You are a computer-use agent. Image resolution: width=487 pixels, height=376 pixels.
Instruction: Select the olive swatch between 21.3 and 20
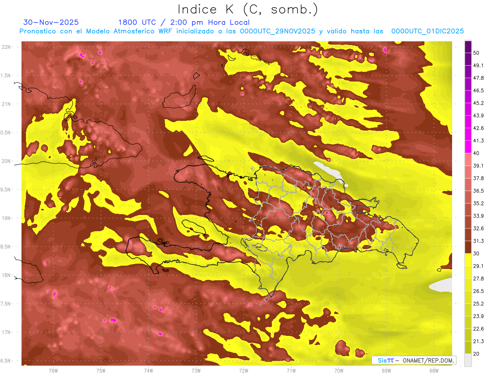coord(468,348)
